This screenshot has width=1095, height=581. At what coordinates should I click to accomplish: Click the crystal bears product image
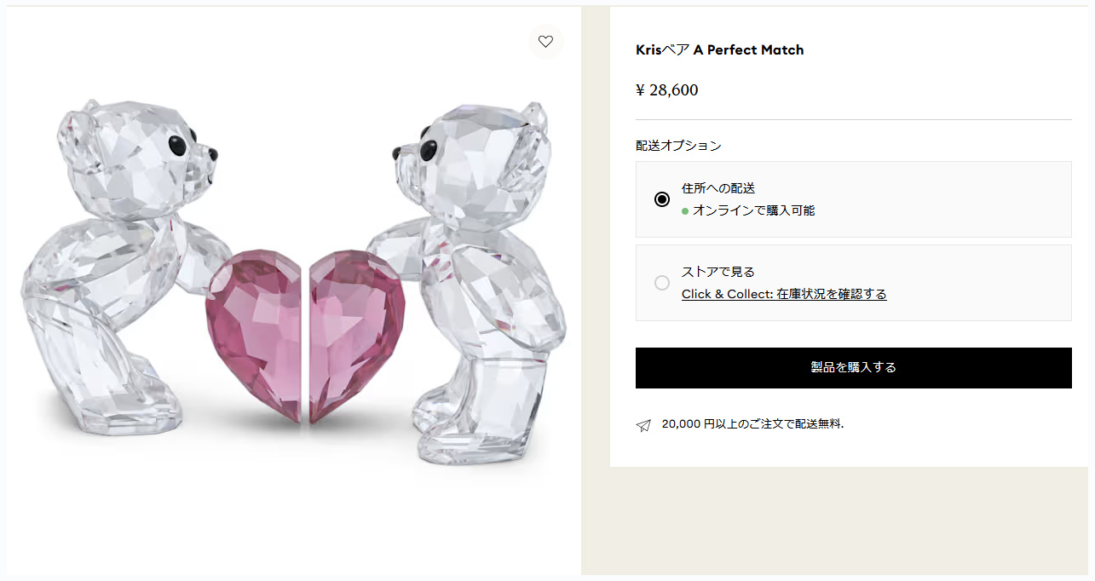click(x=290, y=273)
